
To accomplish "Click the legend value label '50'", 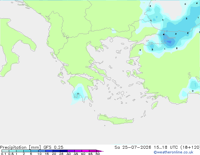I will coord(97,154).
